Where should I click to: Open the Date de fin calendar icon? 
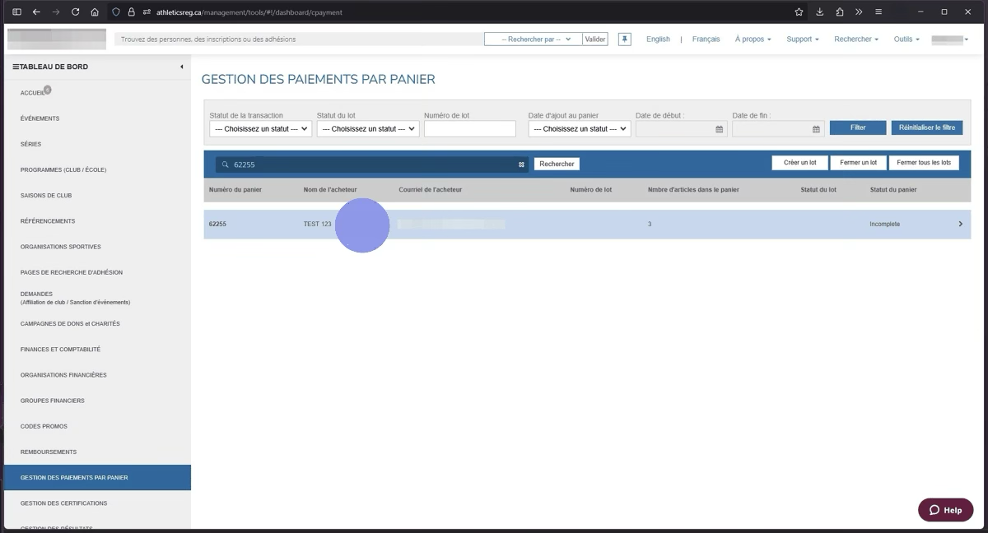pyautogui.click(x=816, y=129)
